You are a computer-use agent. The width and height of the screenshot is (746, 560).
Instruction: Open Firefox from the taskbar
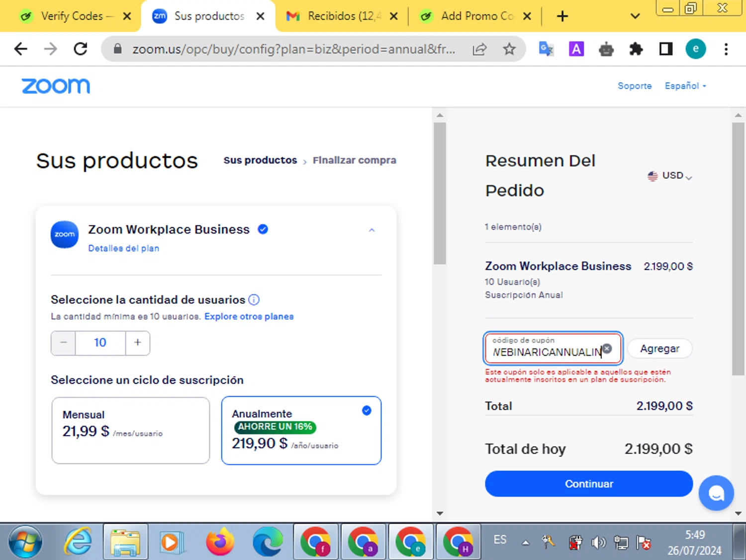pos(220,542)
